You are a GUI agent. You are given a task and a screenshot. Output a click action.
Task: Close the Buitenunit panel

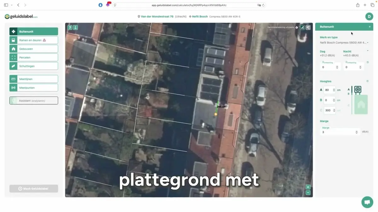(x=369, y=27)
